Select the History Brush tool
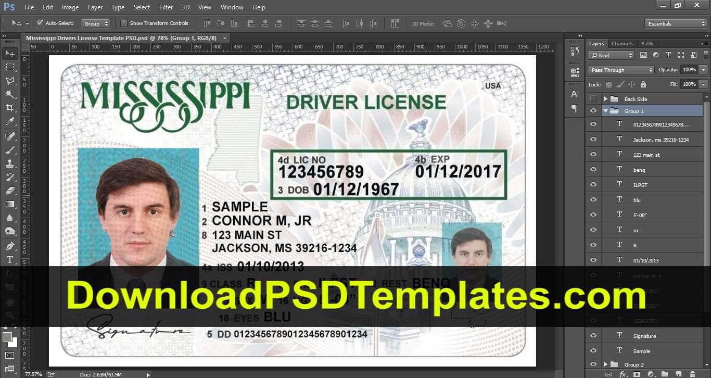Viewport: 711px width, 378px height. pos(9,177)
